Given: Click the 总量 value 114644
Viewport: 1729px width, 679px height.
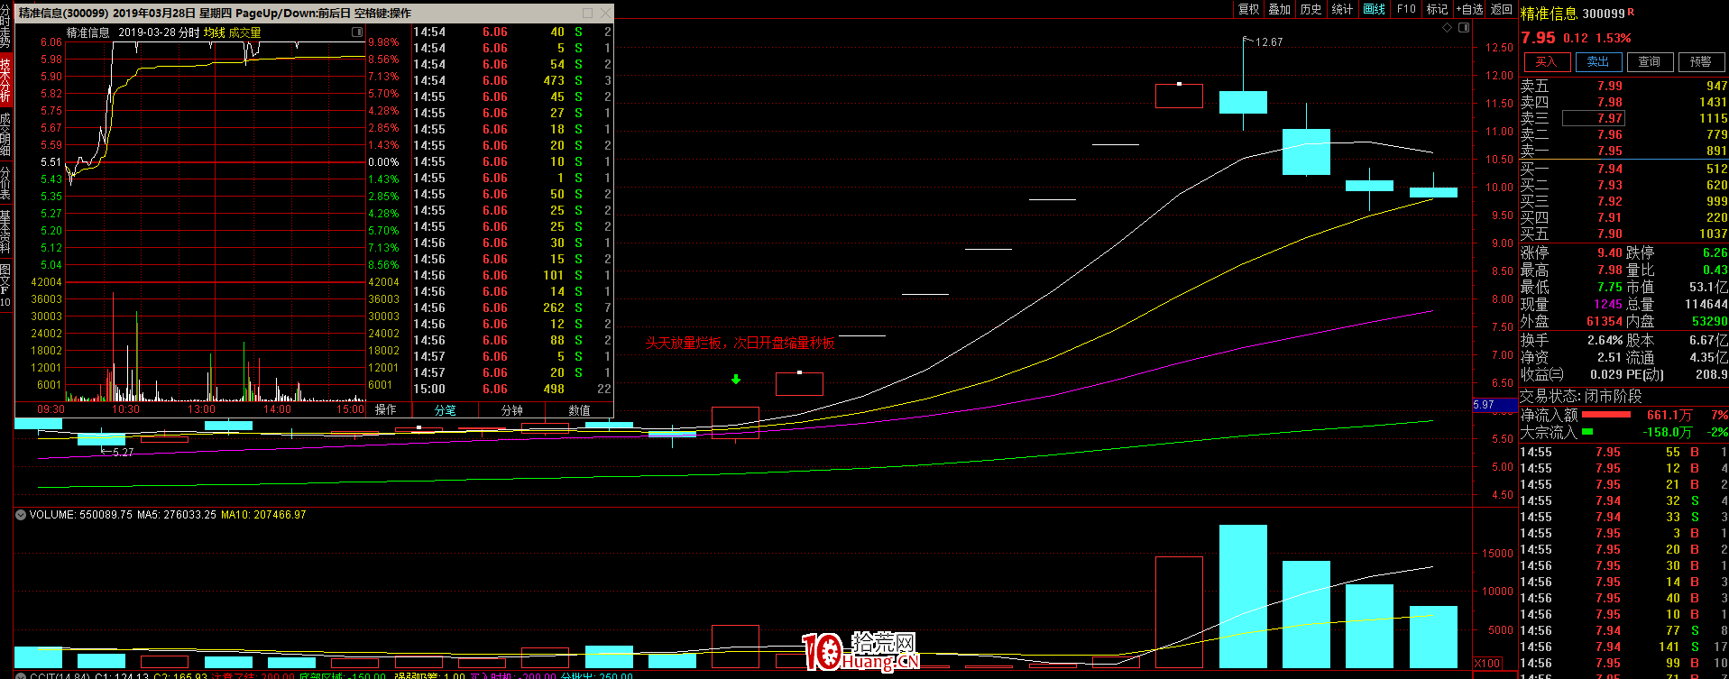Looking at the screenshot, I should tap(1706, 305).
